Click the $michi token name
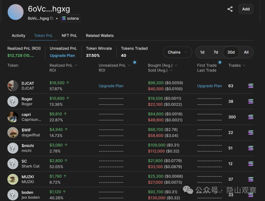Image resolution: width=265 pixels, height=201 pixels. click(28, 146)
